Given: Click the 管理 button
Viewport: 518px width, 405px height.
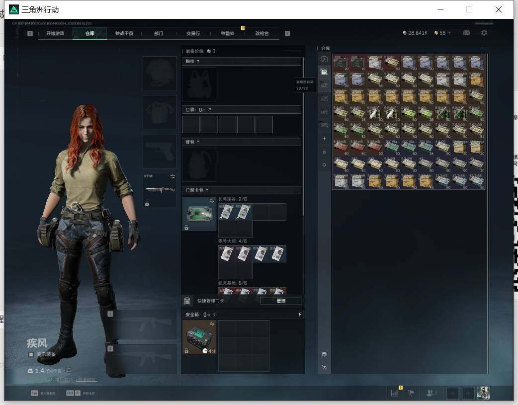Looking at the screenshot, I should pyautogui.click(x=281, y=301).
